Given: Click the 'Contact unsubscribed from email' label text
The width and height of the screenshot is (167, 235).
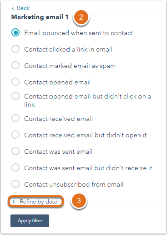Looking at the screenshot, I should click(x=74, y=184).
